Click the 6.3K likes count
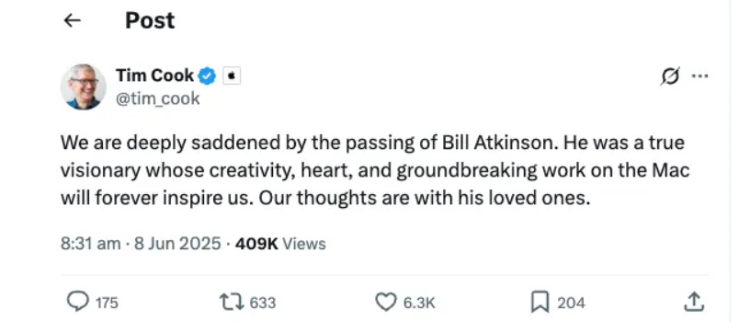750x333 pixels. click(419, 303)
